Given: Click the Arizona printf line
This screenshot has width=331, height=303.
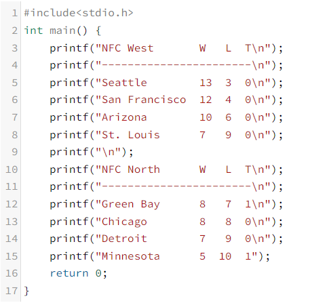Looking at the screenshot, I should 166,117.
